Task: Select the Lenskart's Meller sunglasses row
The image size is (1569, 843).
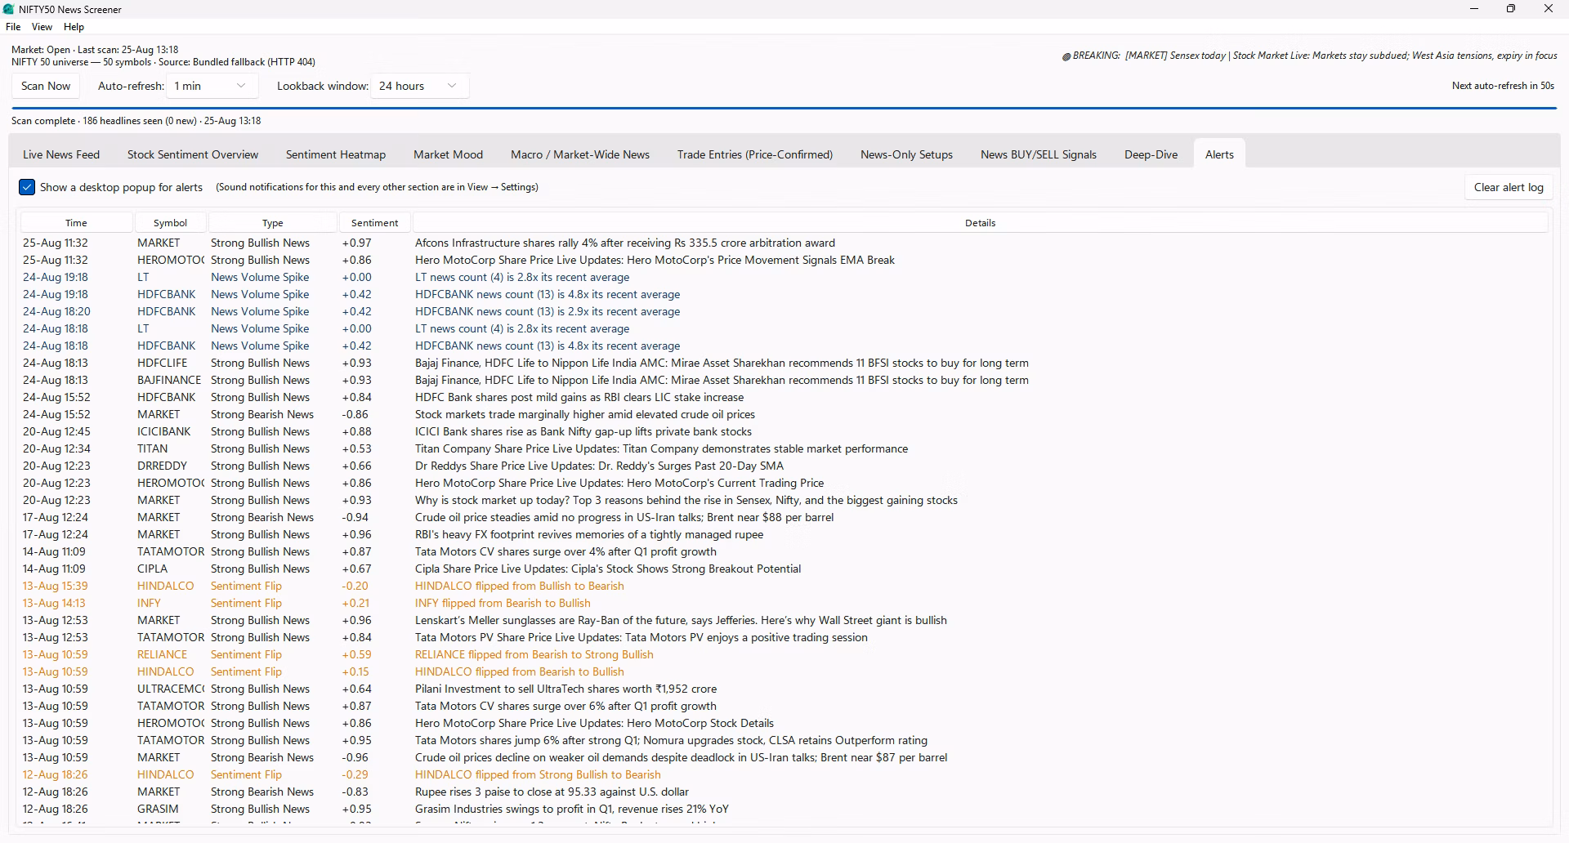Action: point(784,620)
